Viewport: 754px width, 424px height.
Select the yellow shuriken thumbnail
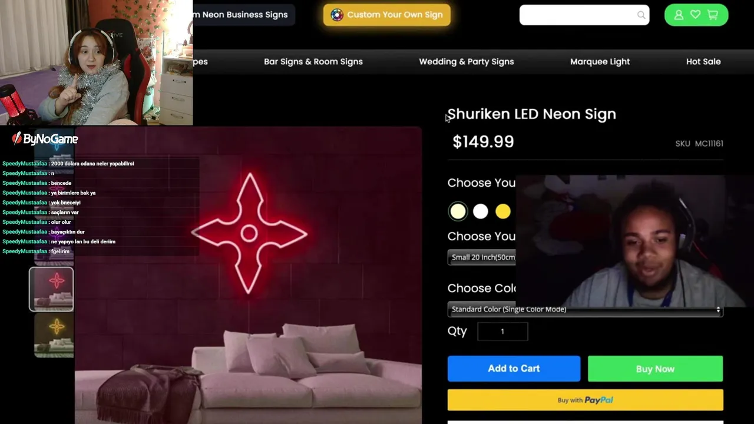(54, 335)
